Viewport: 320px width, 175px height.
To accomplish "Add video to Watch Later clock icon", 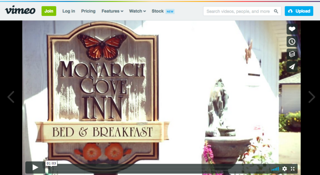I will [292, 41].
